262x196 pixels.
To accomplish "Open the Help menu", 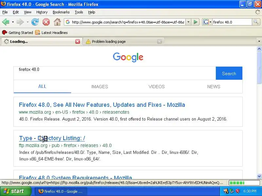I will click(x=92, y=12).
